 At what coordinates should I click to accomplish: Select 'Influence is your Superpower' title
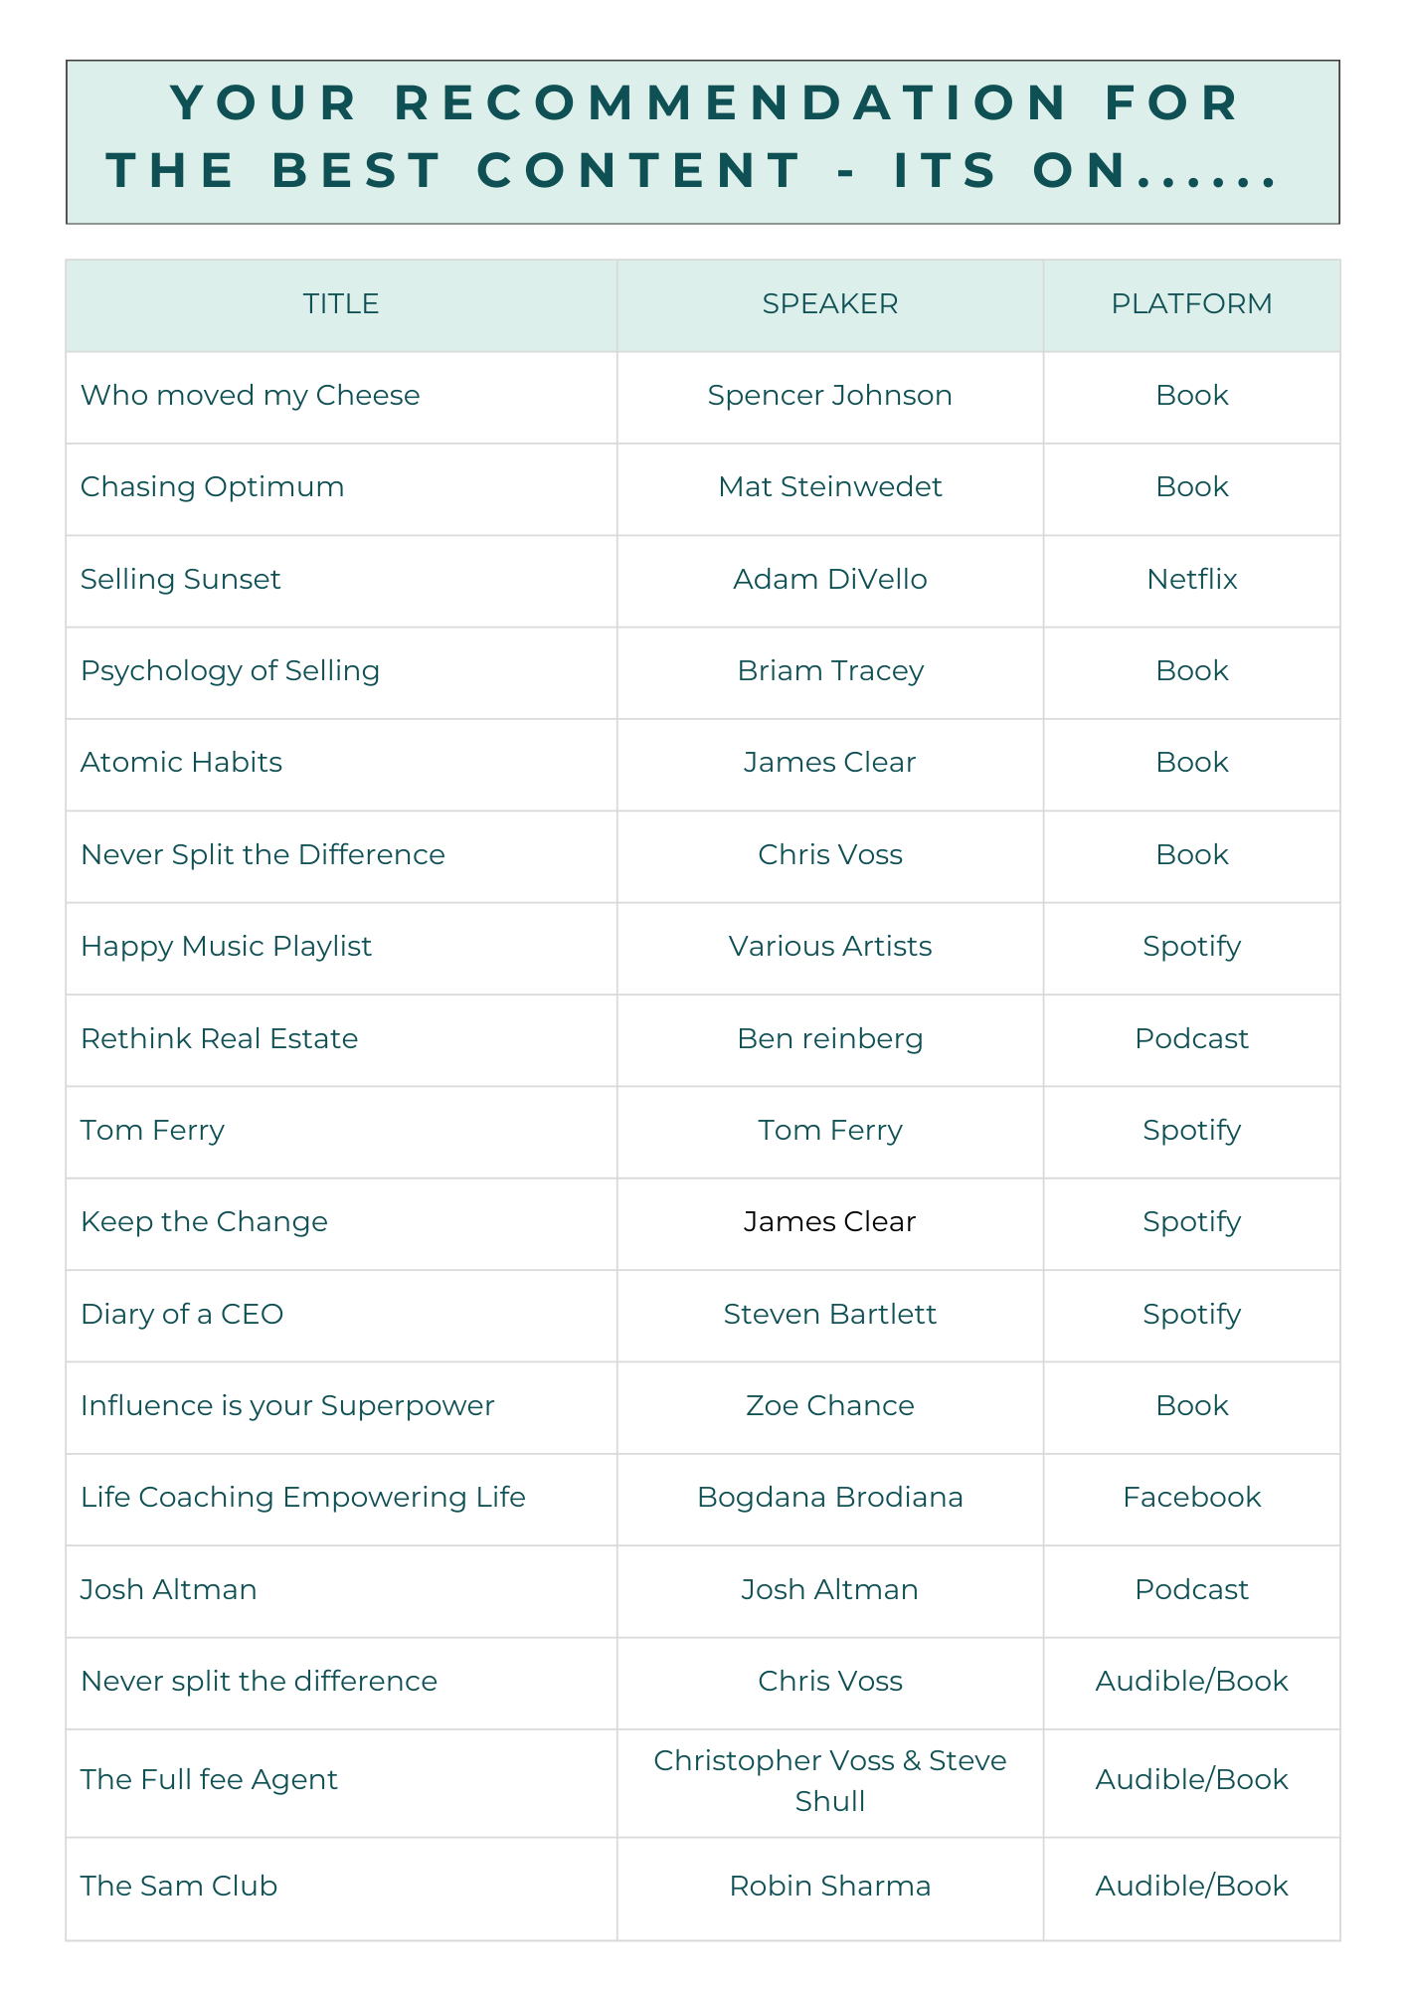(287, 1406)
